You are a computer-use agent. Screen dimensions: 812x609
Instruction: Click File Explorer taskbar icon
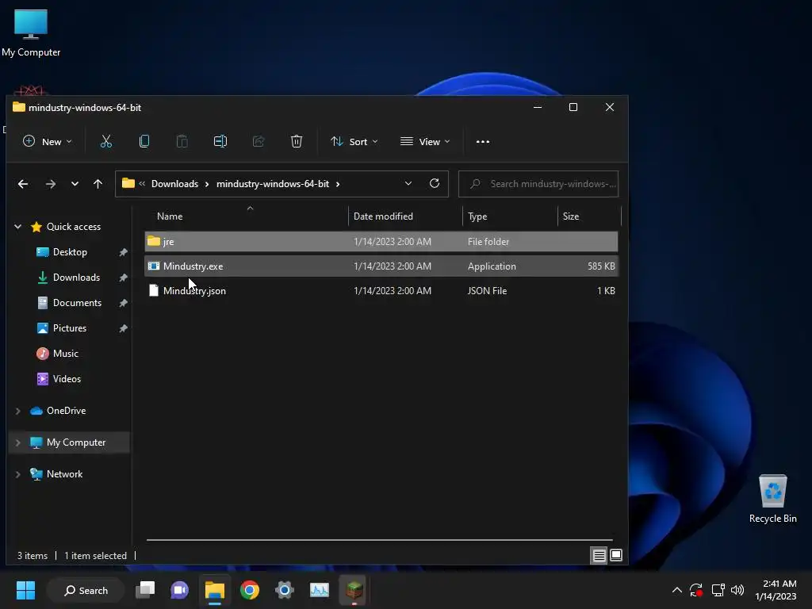[x=214, y=590]
